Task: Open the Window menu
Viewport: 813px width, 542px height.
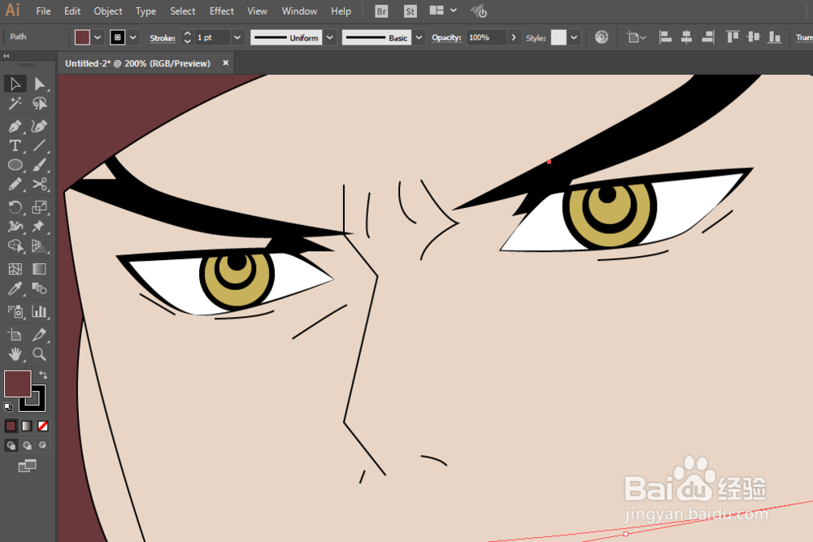Action: pyautogui.click(x=299, y=11)
